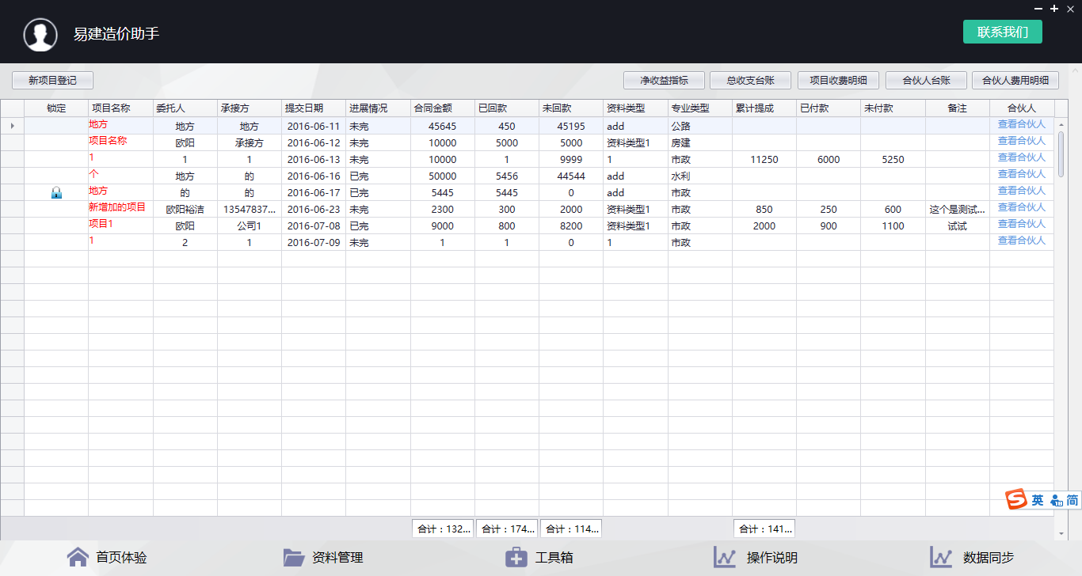Click the 专业类型 column header
Viewport: 1082px width, 576px height.
(x=700, y=108)
